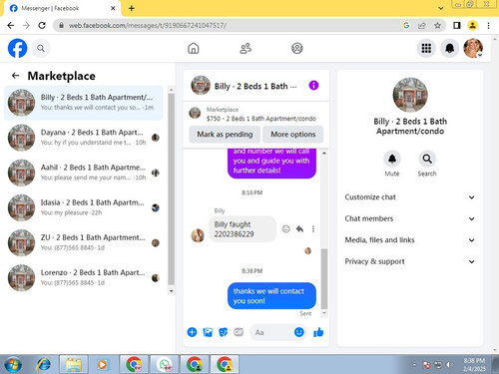Search in conversation magnifier icon
Image resolution: width=499 pixels, height=374 pixels.
427,159
